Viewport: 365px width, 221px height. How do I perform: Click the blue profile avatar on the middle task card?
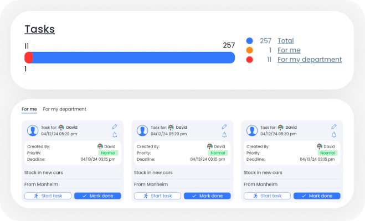[x=142, y=130]
